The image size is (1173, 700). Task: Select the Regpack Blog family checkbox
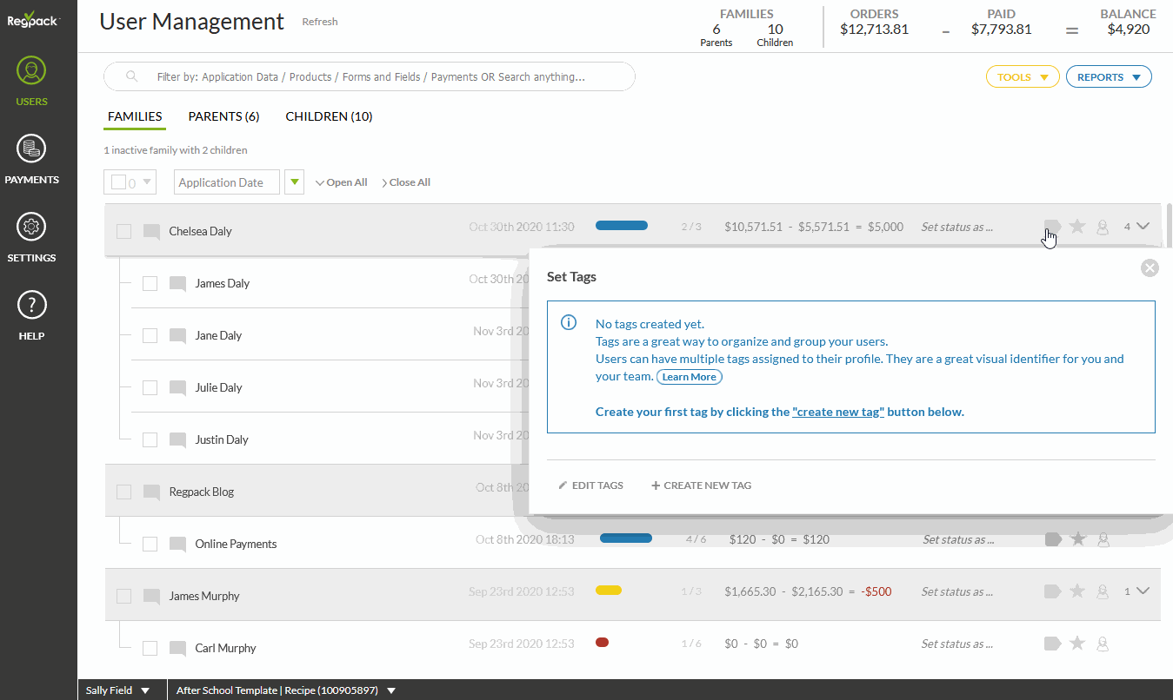tap(124, 492)
